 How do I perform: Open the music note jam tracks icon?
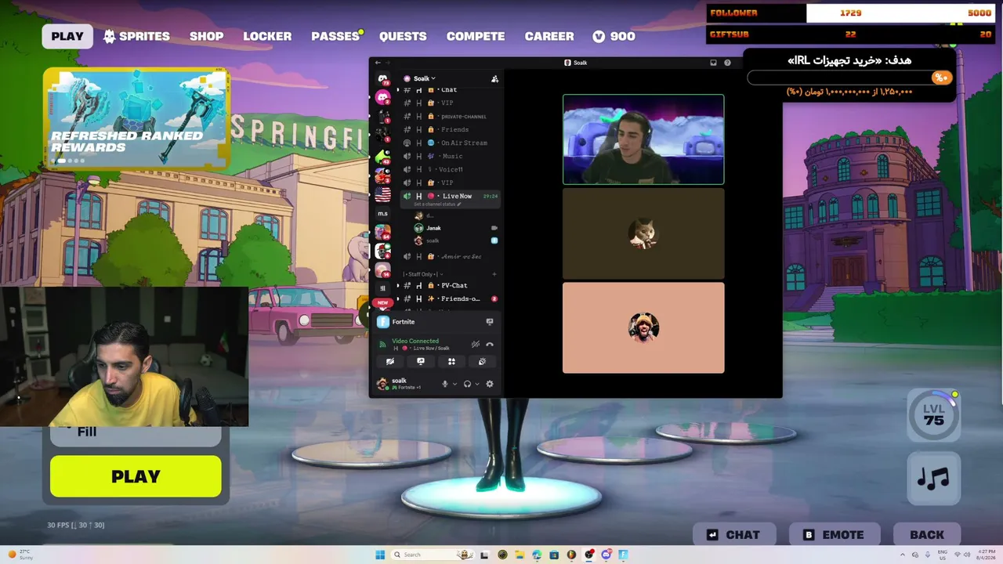tap(933, 478)
